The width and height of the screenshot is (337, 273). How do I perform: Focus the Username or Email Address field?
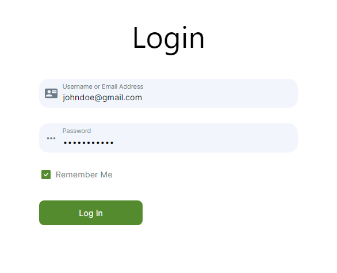tap(168, 93)
